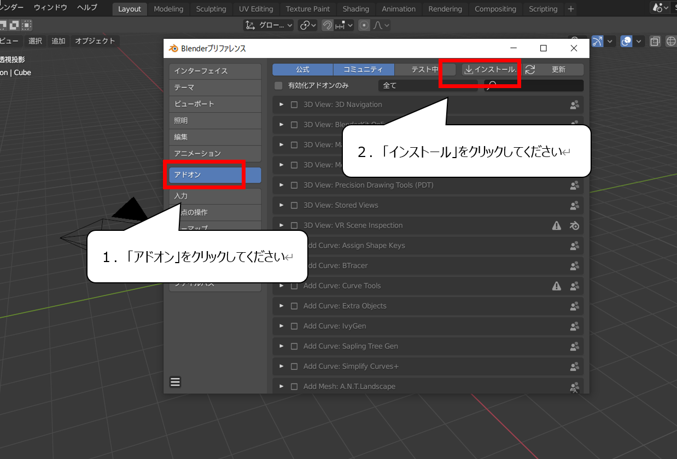Expand the Add Curve: Curve Tools details
The height and width of the screenshot is (459, 677).
(x=282, y=286)
